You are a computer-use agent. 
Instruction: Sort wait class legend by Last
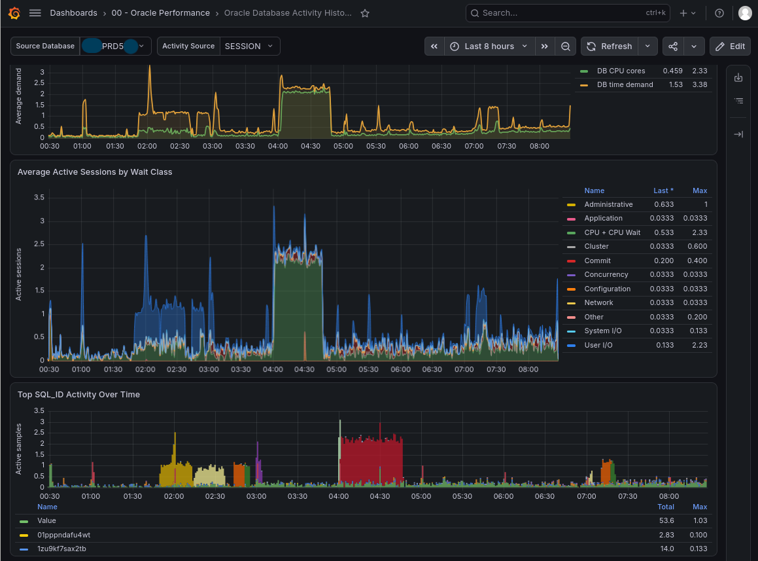click(663, 190)
